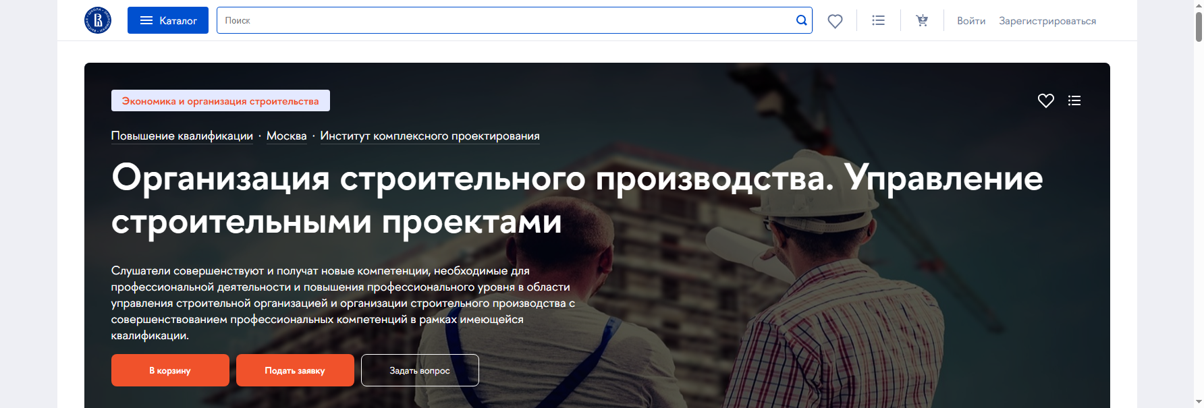Image resolution: width=1204 pixels, height=408 pixels.
Task: Click the Зарегистрироваться link
Action: [1047, 21]
